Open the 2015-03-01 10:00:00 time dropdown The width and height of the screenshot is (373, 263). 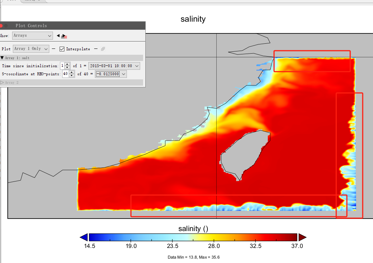tap(114, 66)
